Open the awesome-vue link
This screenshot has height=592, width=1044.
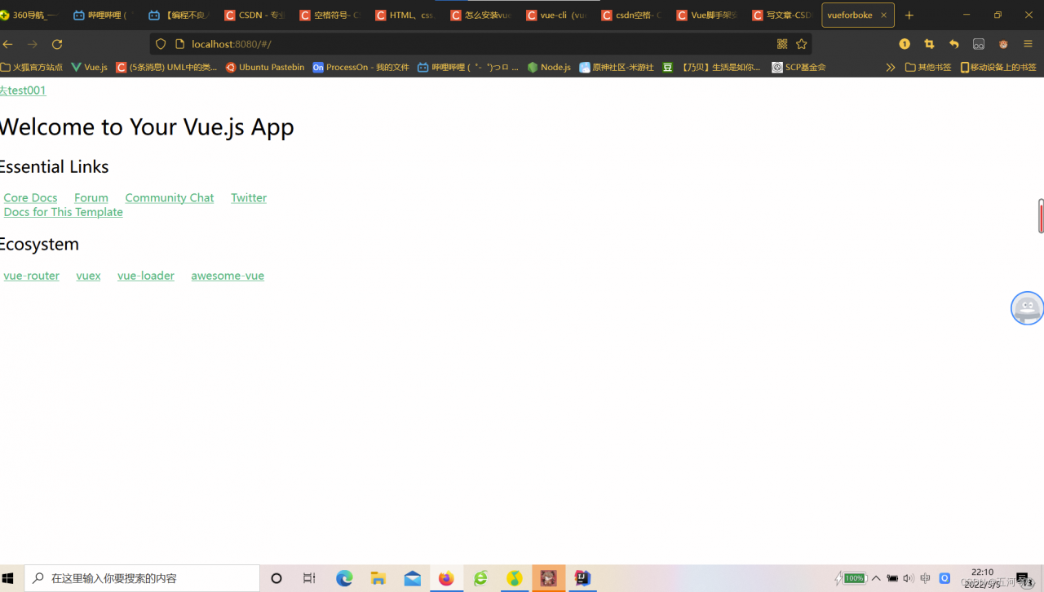pyautogui.click(x=228, y=276)
